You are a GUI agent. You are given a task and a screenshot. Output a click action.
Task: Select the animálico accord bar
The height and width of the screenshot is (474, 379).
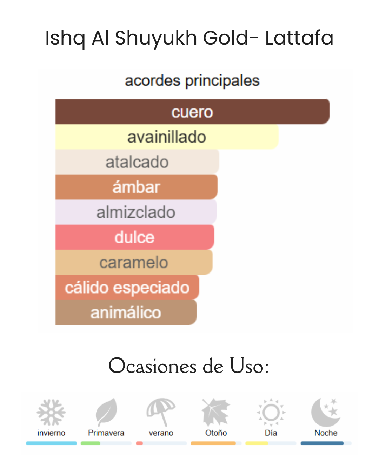point(126,312)
